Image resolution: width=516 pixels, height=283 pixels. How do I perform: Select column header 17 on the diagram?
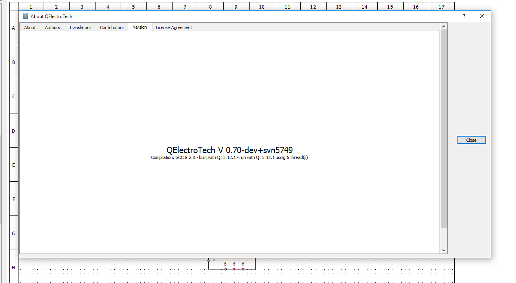pos(441,7)
